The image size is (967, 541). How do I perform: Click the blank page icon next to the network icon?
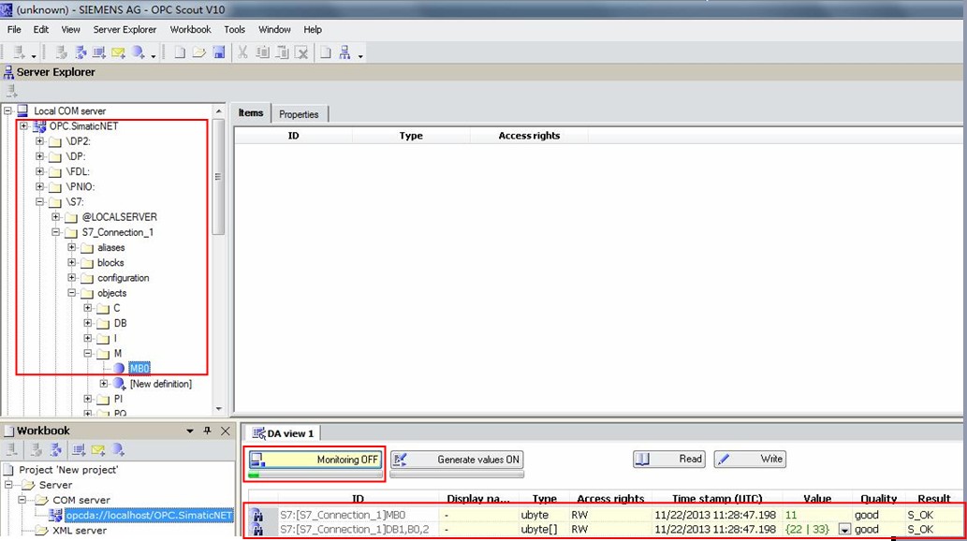click(x=325, y=52)
